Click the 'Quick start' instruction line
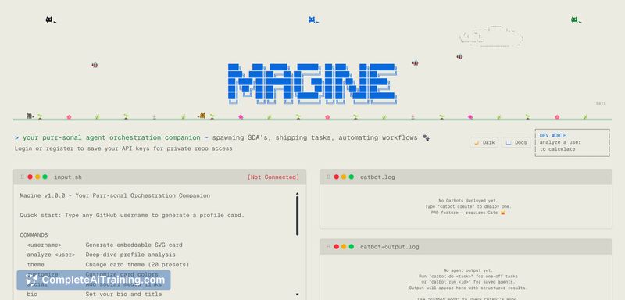The width and height of the screenshot is (625, 300). [x=132, y=215]
